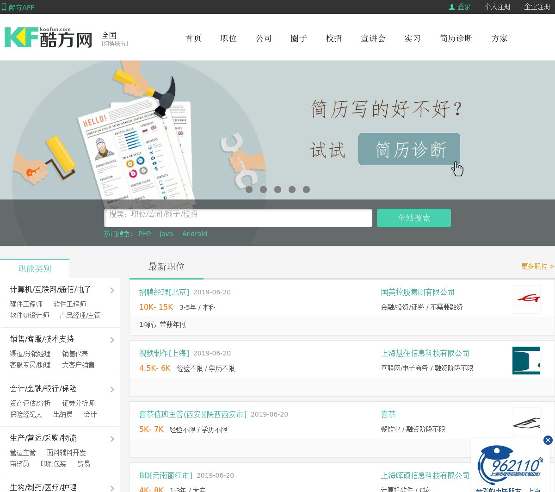
Task: Select the third carousel dot indicator
Action: pyautogui.click(x=277, y=189)
